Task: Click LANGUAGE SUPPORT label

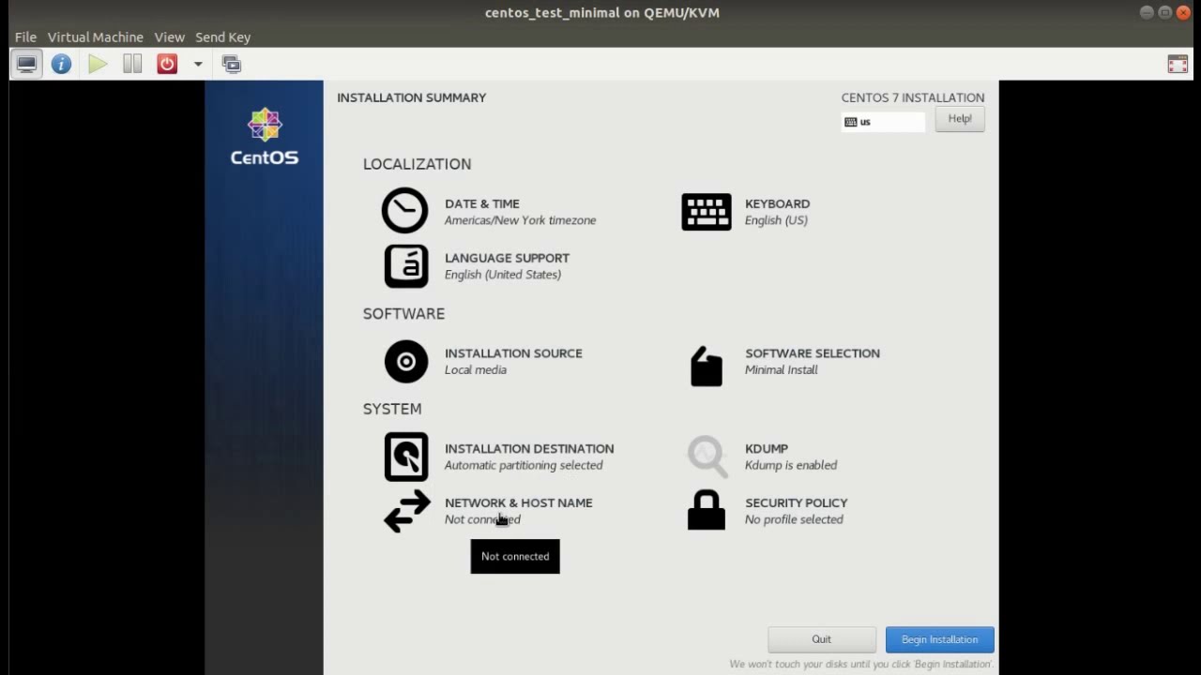Action: [x=507, y=258]
